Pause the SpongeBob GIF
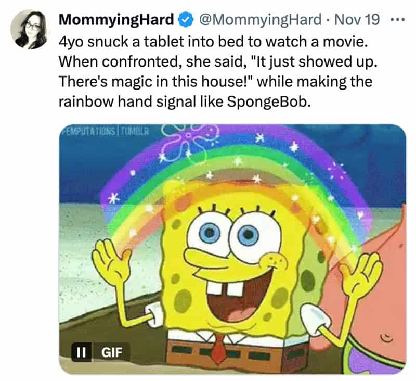Image resolution: width=416 pixels, height=381 pixels. (81, 351)
